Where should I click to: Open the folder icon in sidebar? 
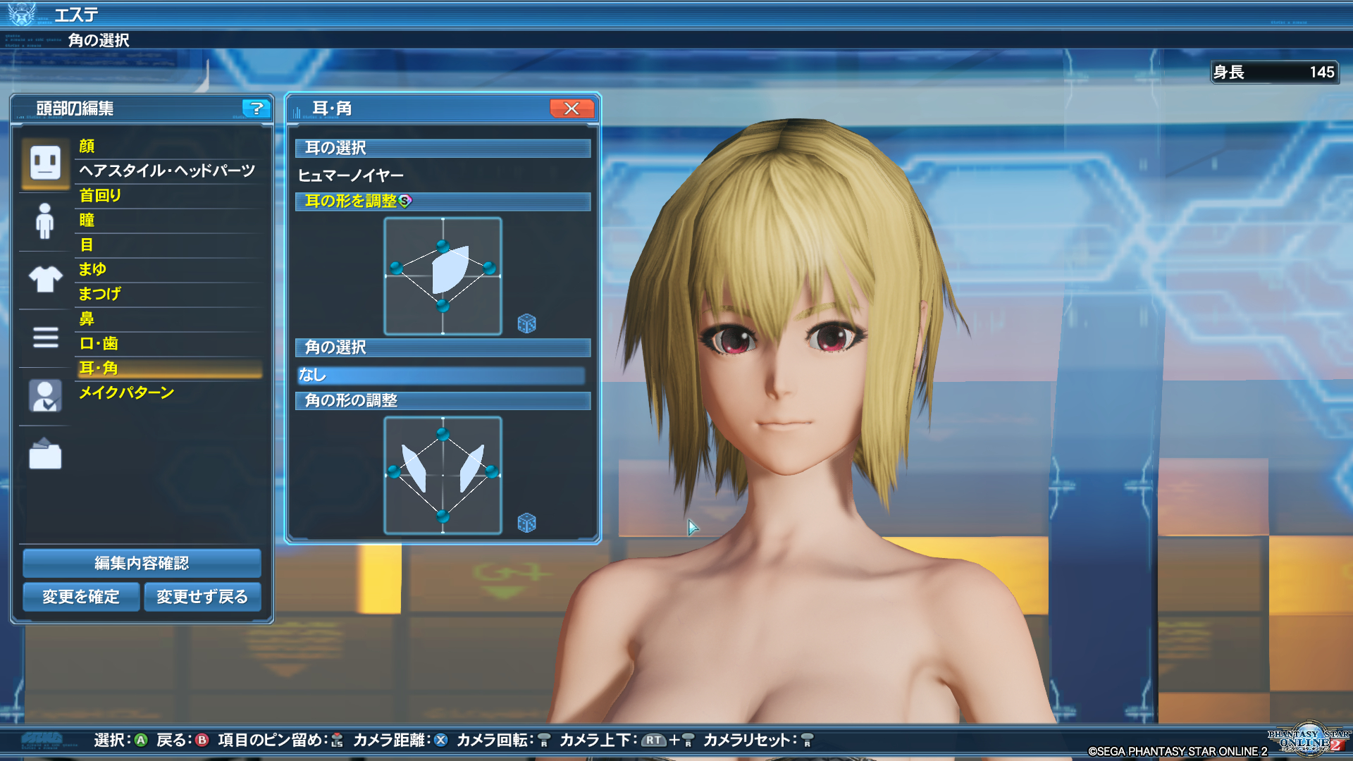(x=45, y=454)
